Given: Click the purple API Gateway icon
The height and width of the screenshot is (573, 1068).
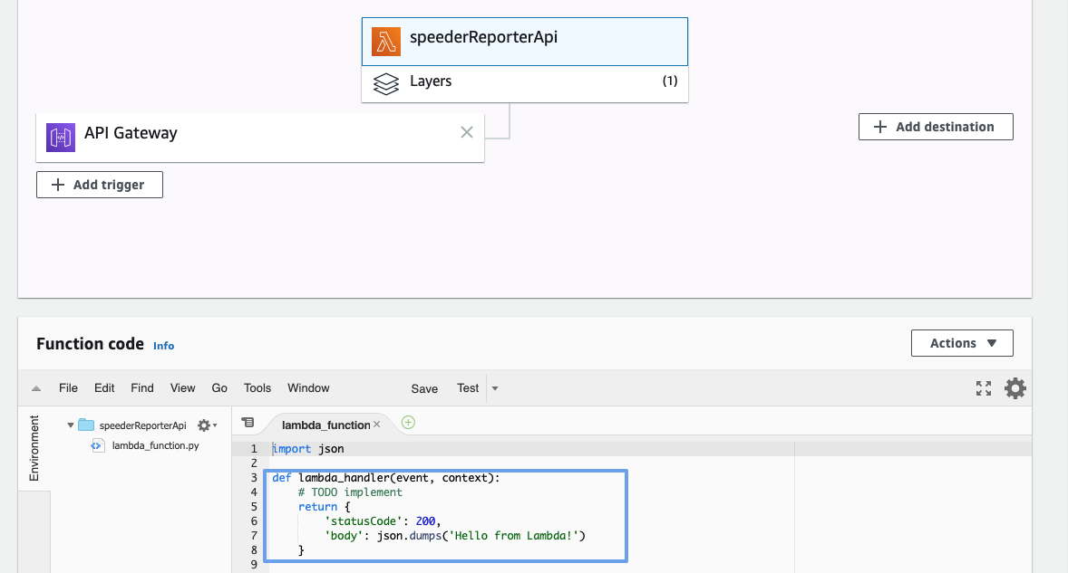Looking at the screenshot, I should click(61, 138).
